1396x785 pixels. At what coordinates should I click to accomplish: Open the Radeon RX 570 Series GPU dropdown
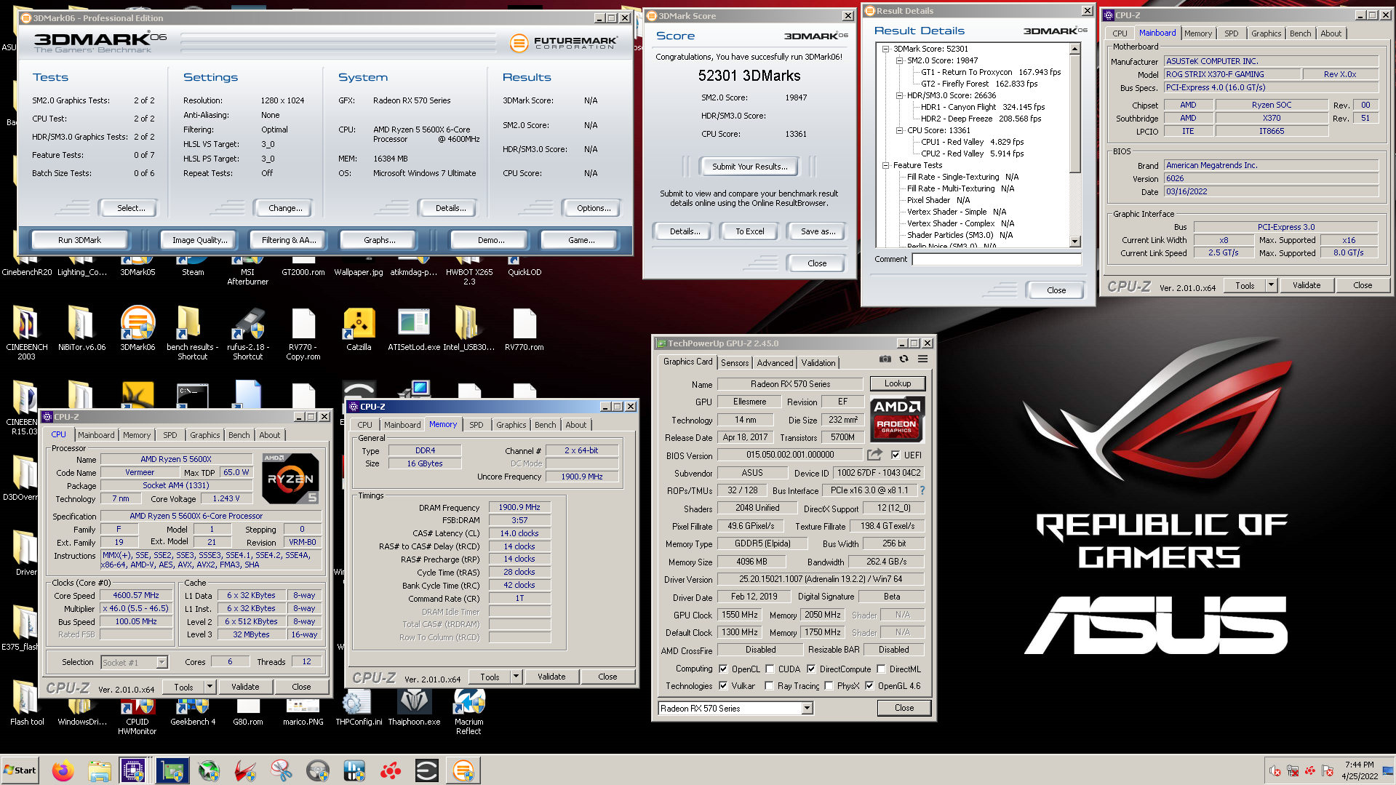click(807, 709)
